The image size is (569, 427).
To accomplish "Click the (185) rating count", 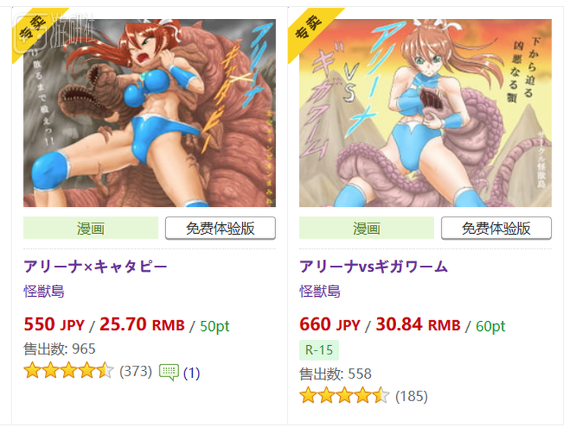I will [411, 396].
